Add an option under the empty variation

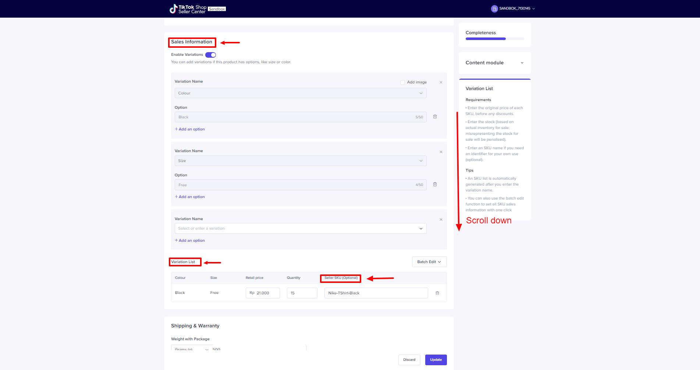point(190,241)
